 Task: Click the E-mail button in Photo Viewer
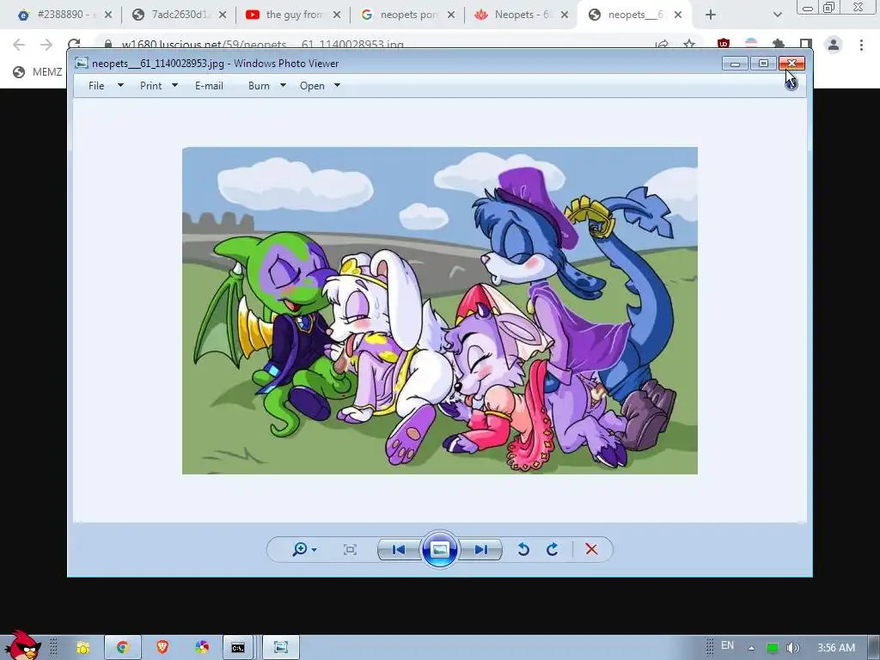tap(210, 86)
